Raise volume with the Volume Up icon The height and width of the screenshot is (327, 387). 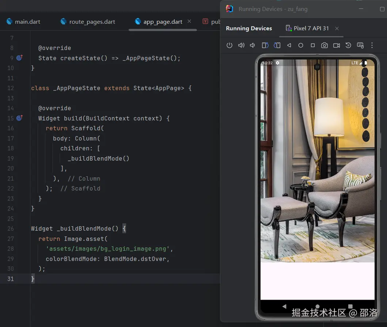(x=241, y=45)
